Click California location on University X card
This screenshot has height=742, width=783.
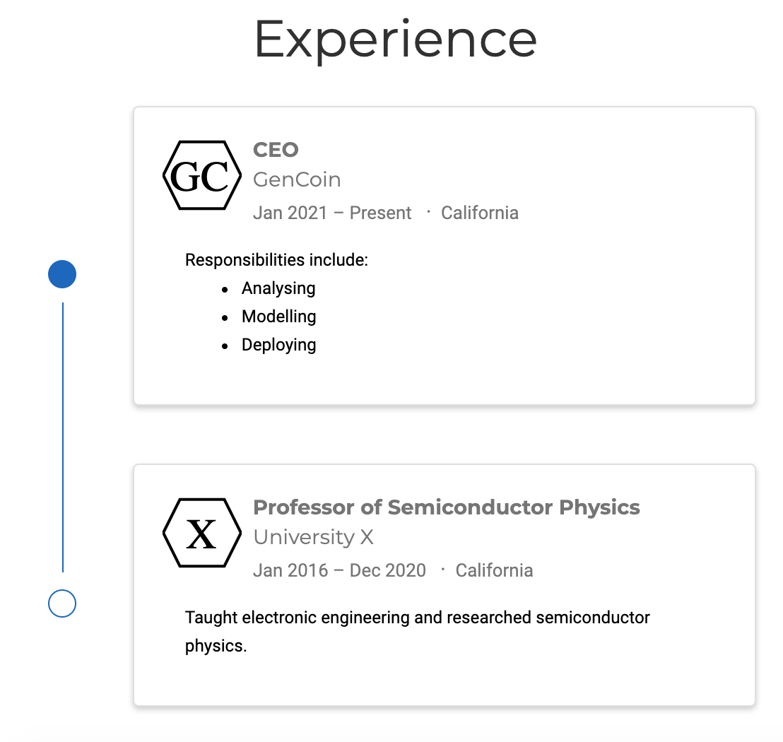(x=494, y=570)
